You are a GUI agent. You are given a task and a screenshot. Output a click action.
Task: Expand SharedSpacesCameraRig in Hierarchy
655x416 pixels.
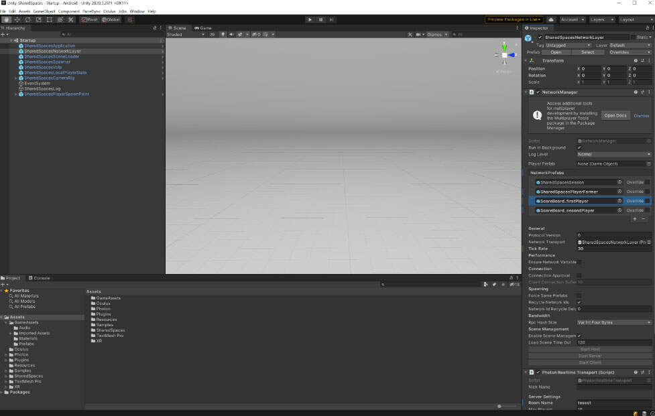16,78
